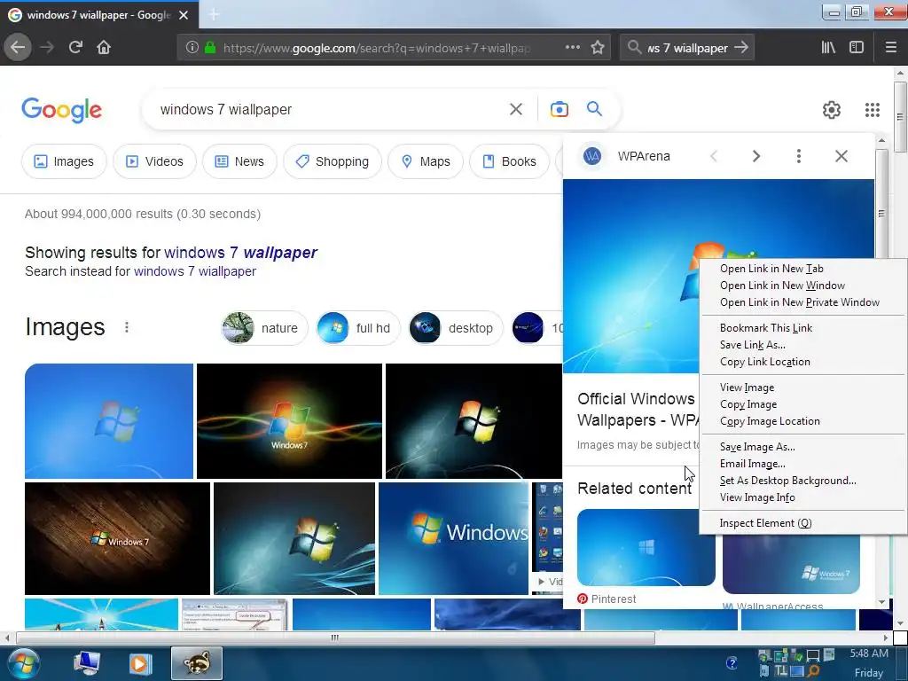Screen dimensions: 908x681
Task: Click the raccoon browser taskbar button
Action: [197, 663]
